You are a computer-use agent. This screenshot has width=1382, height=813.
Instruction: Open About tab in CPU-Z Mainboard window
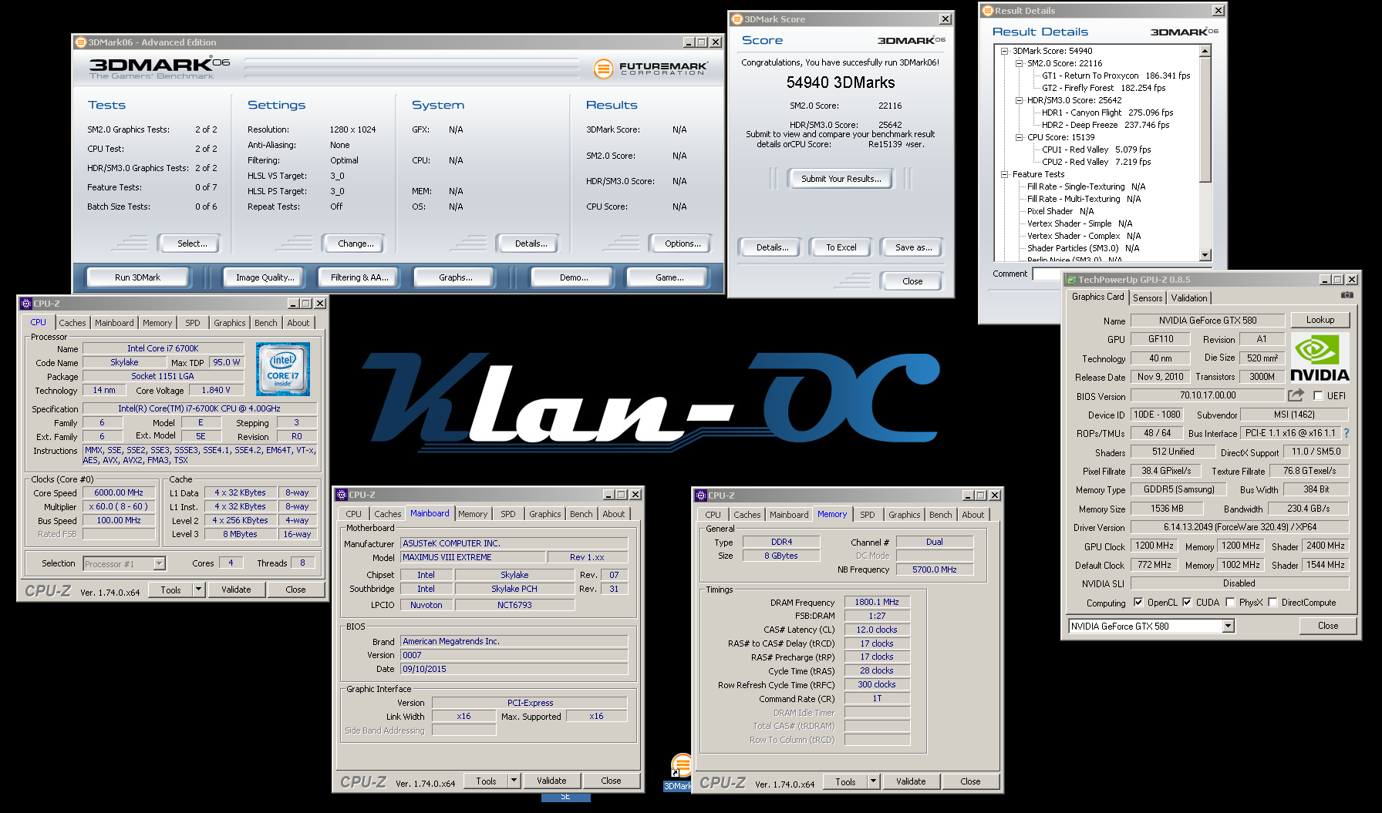click(x=614, y=514)
